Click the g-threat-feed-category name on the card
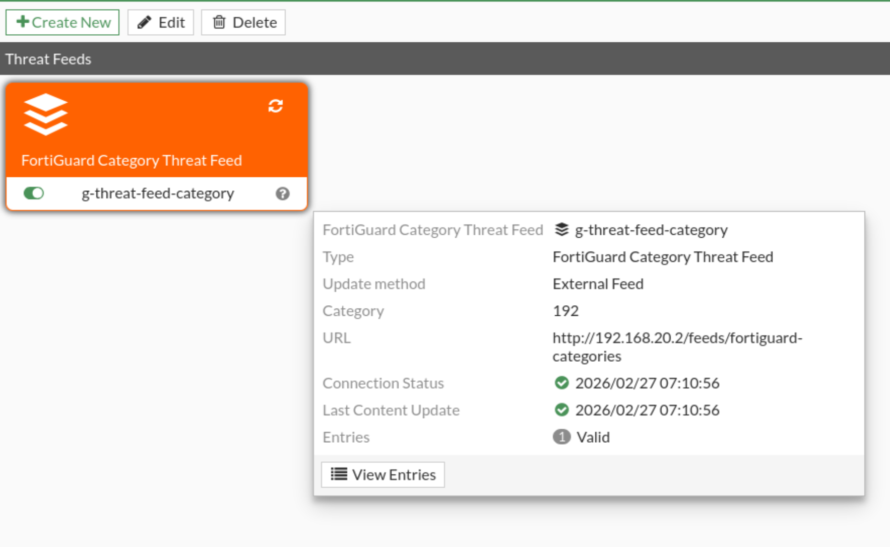Viewport: 890px width, 547px height. pos(158,193)
